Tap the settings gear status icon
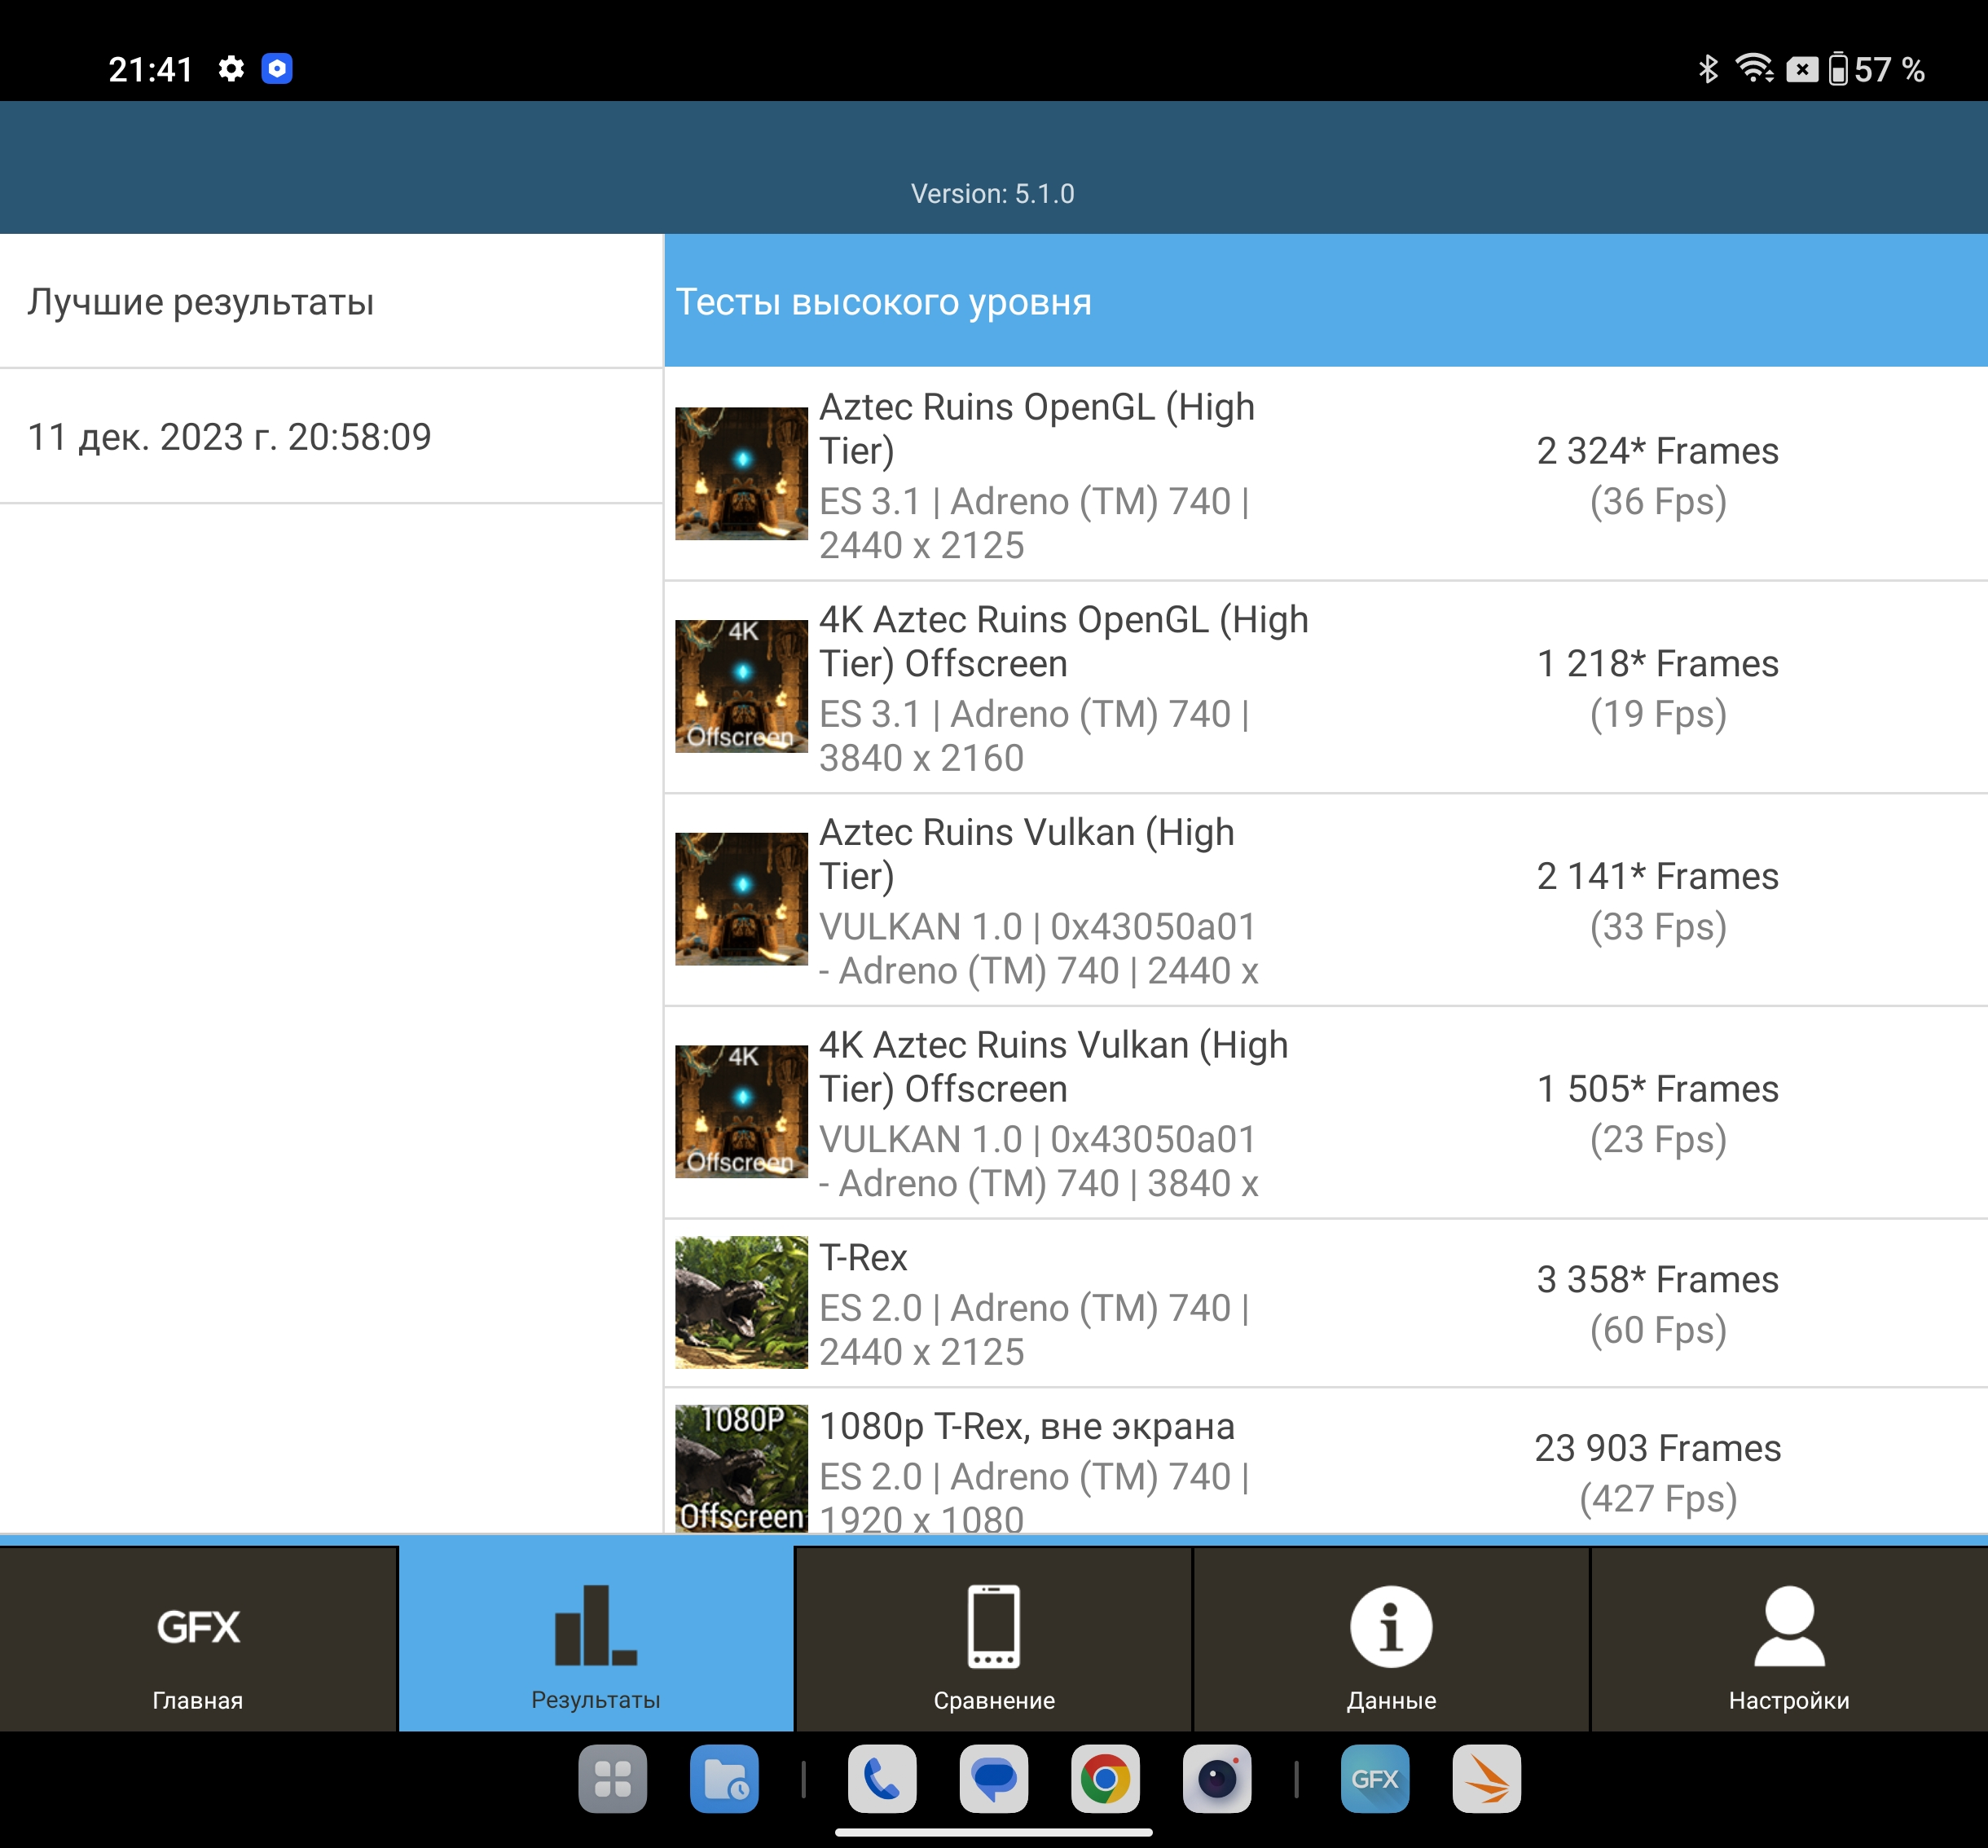Screen dimensions: 1988x1848 [x=231, y=69]
